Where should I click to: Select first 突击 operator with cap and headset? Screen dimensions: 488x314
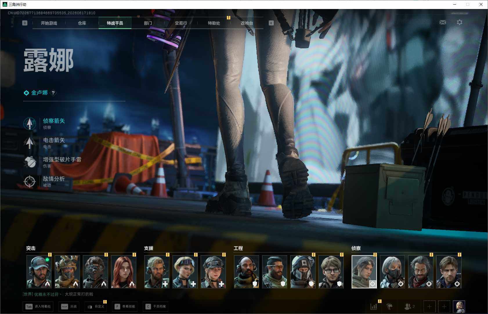click(39, 272)
